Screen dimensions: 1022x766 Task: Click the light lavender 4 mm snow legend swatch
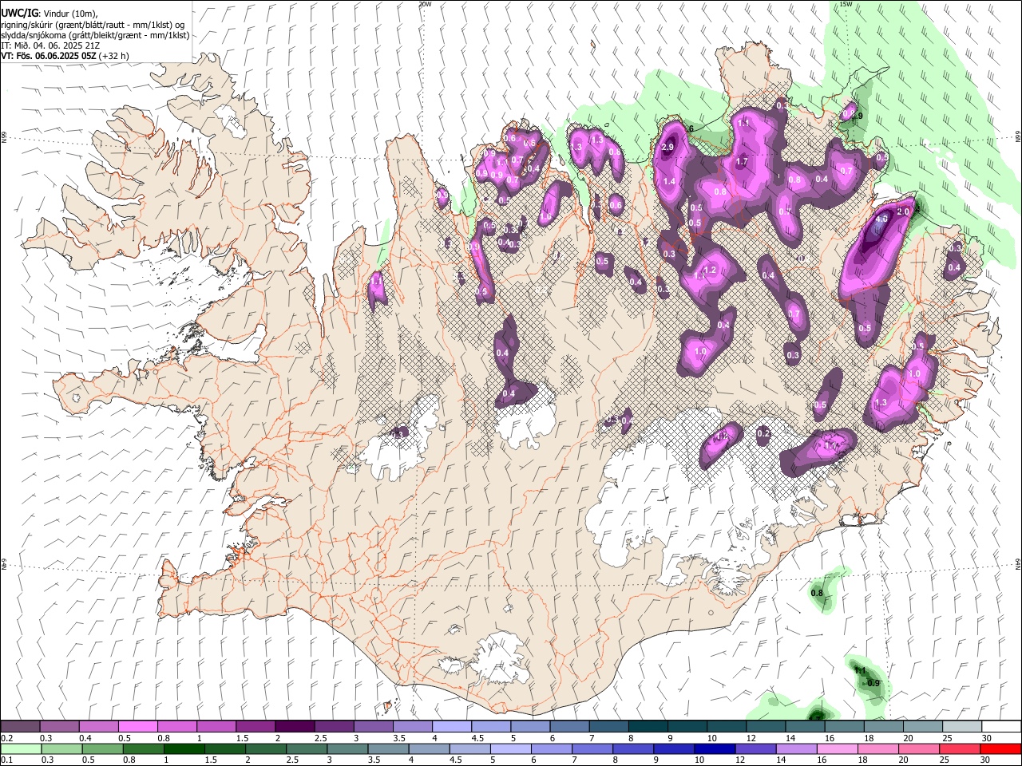click(451, 727)
